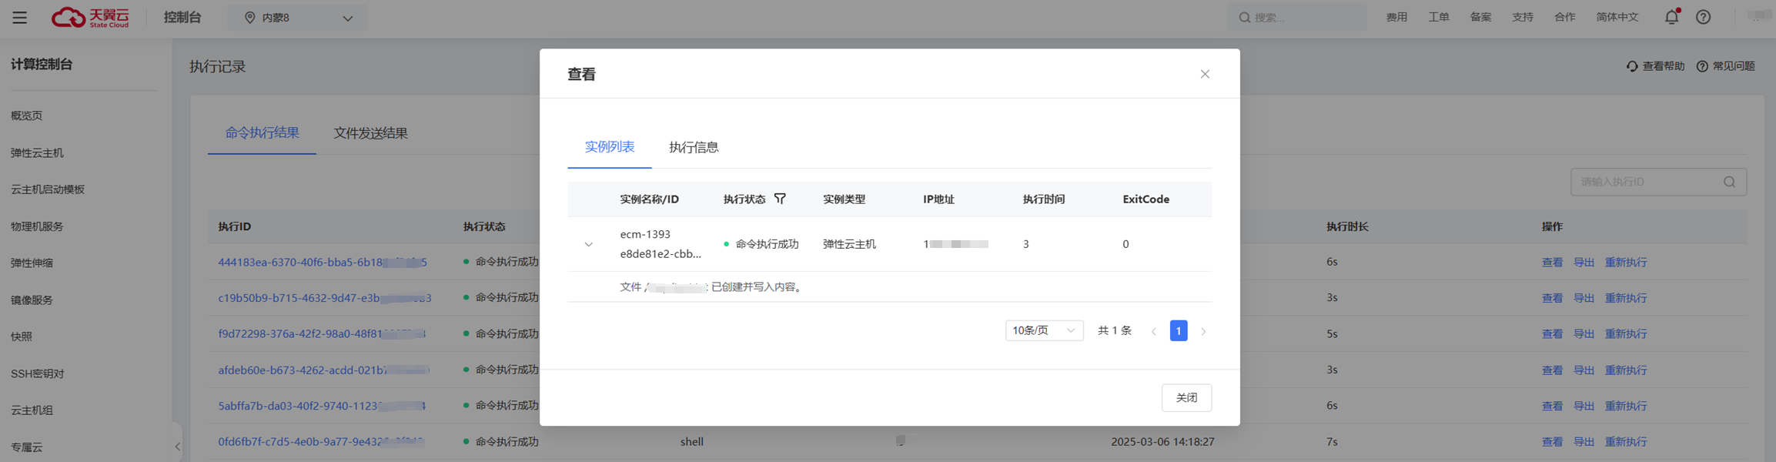Open execution ID starting c19b50b9

tap(324, 298)
